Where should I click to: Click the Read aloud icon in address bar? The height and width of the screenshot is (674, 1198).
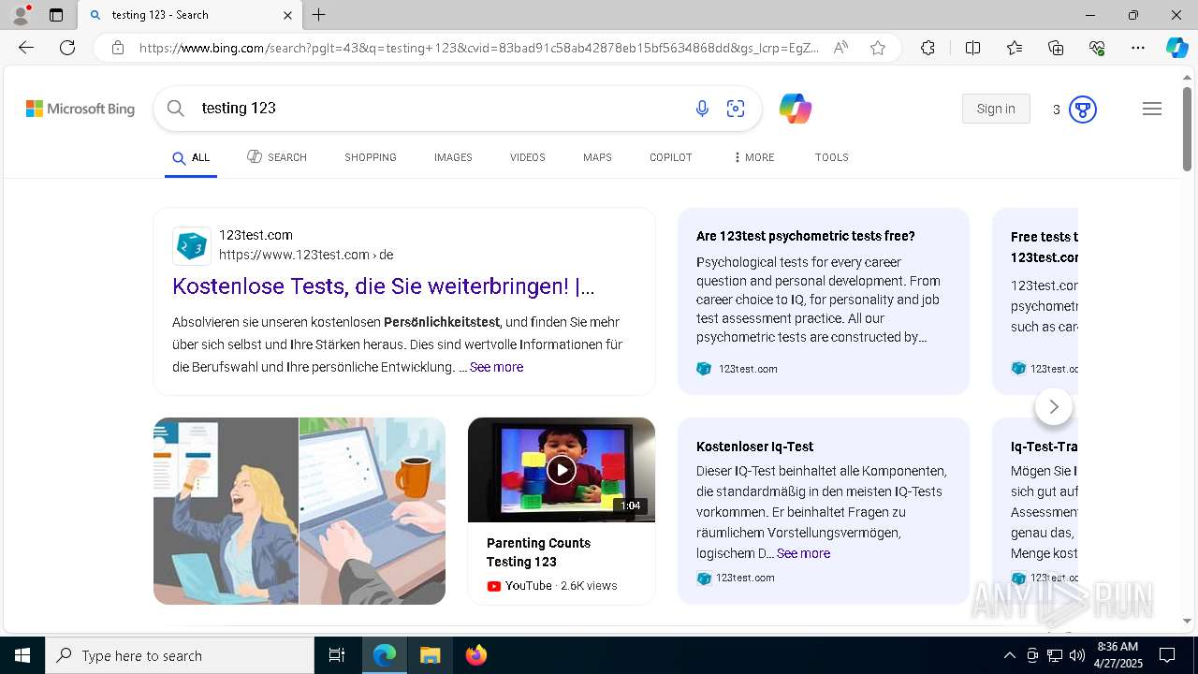(840, 48)
